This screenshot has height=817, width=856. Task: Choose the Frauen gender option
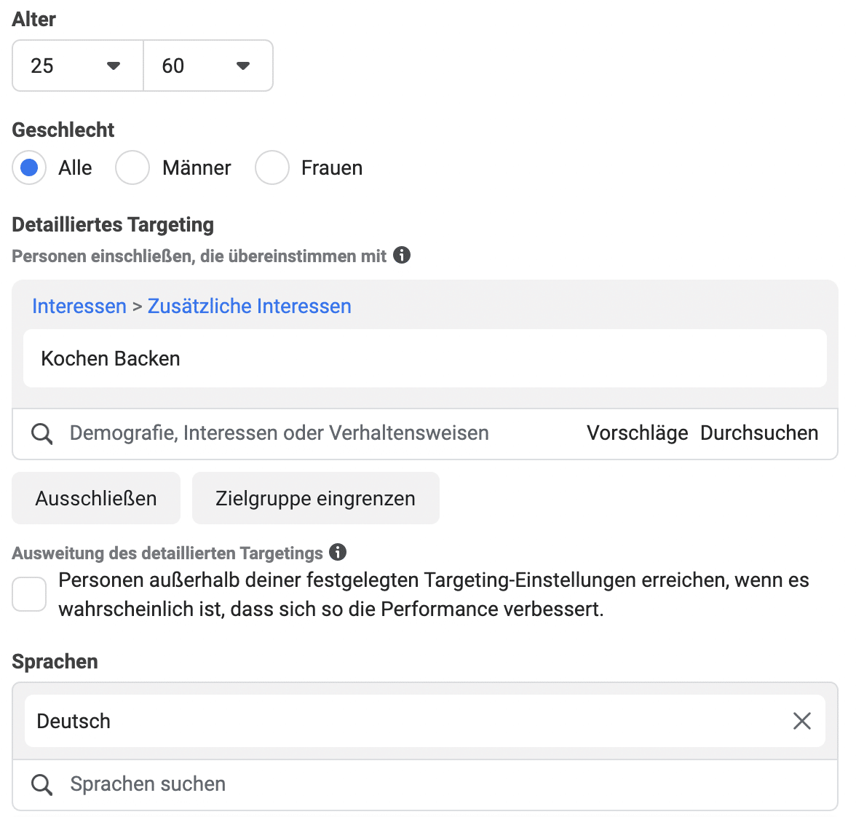point(272,167)
